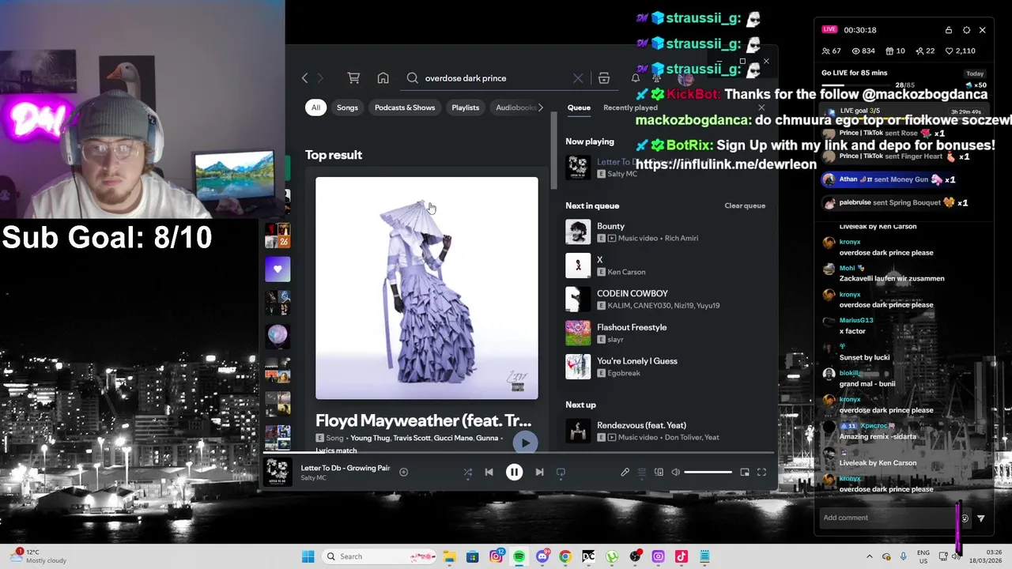Select the Audiobooks filter chip
1012x569 pixels.
(x=515, y=107)
